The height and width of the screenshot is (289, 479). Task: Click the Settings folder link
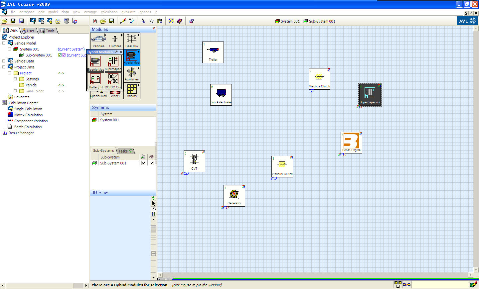pyautogui.click(x=32, y=79)
